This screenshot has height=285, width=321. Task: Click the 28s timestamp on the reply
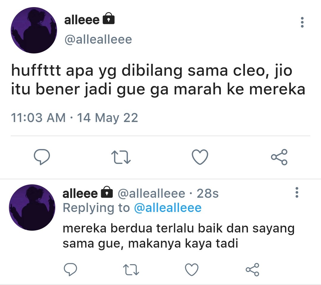pyautogui.click(x=207, y=193)
